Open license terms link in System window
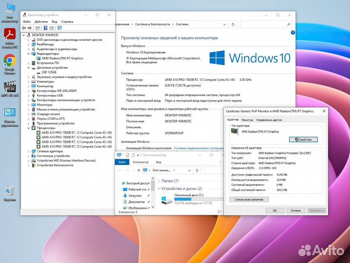Viewport: 350px width, 263px height. 198,148
